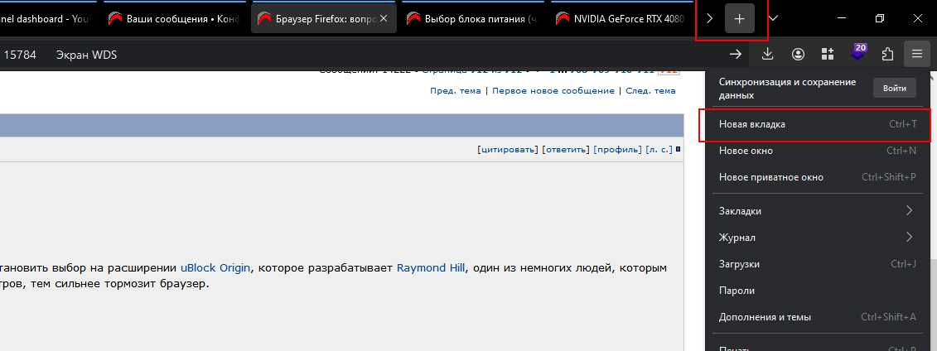The image size is (937, 351).
Task: Open the Downloads toolbar icon
Action: click(768, 55)
